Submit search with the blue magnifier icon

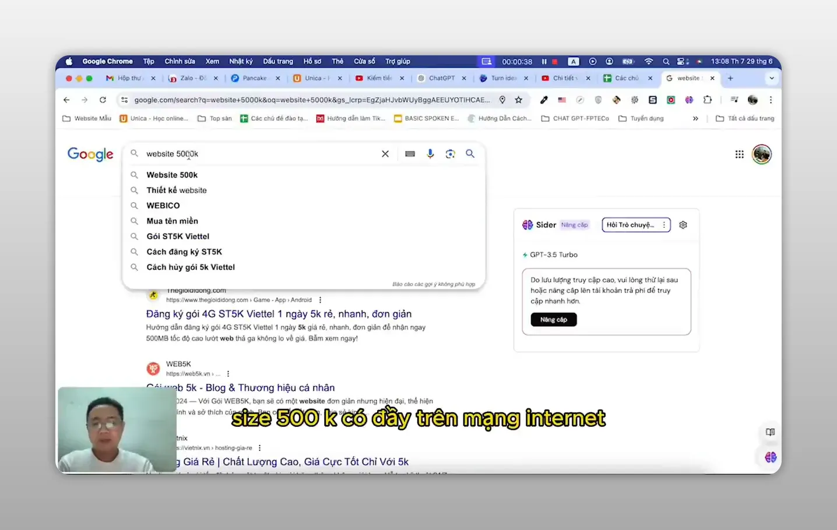coord(470,154)
